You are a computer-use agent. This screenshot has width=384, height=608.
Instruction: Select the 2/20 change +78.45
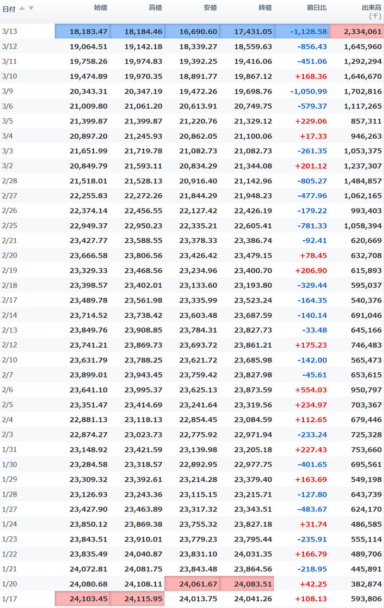313,255
